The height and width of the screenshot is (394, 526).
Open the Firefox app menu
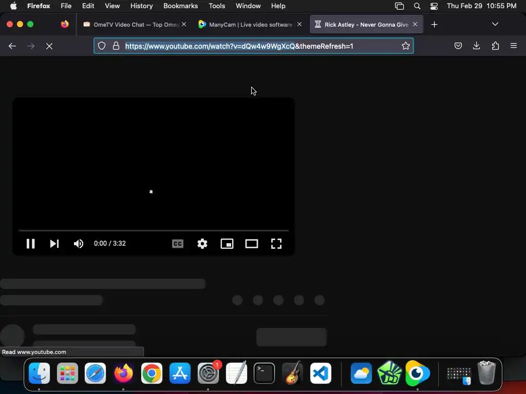39,6
